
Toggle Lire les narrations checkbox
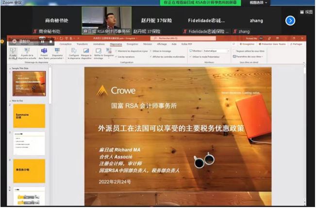116,57
